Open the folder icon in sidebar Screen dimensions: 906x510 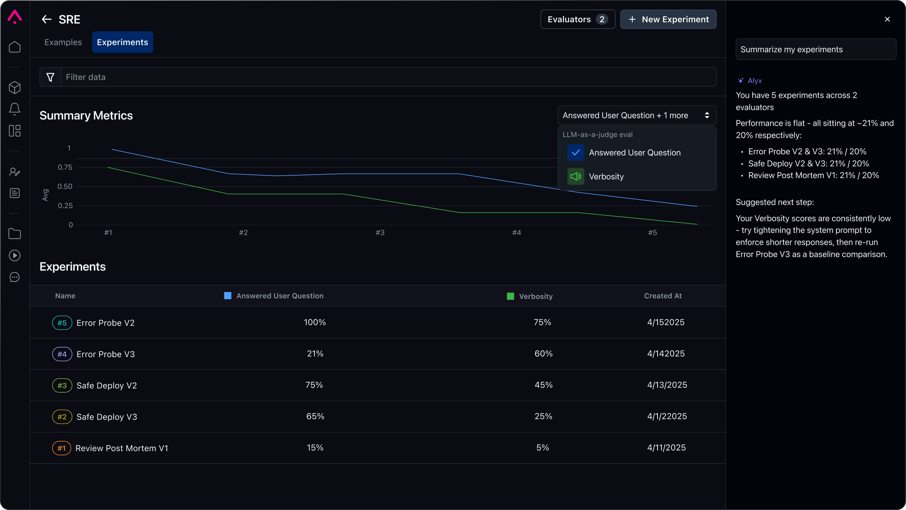[x=15, y=234]
